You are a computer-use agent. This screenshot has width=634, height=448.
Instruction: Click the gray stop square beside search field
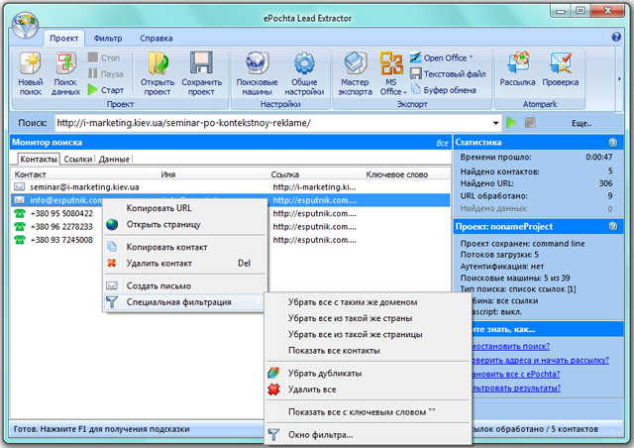[530, 123]
